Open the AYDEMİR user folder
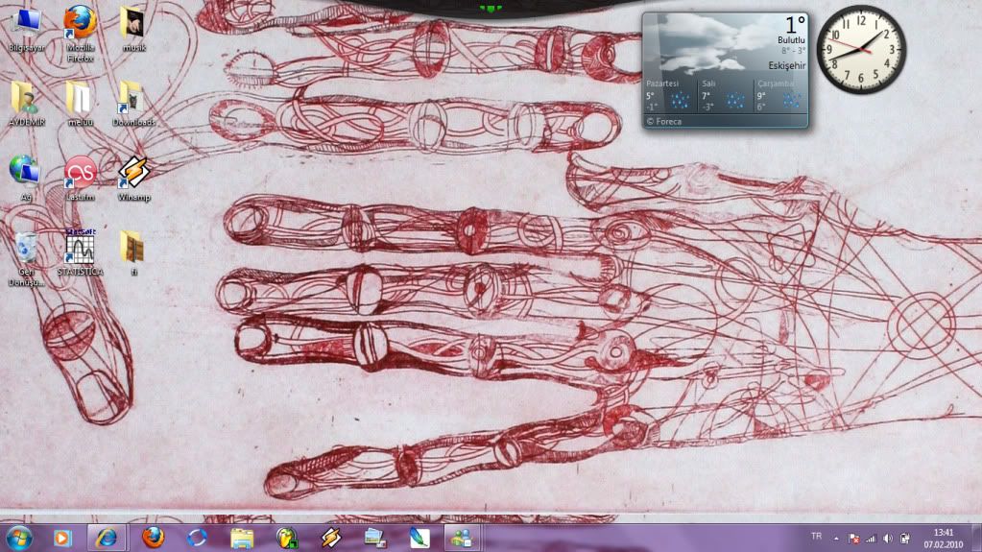Viewport: 982px width, 552px height. (x=26, y=104)
